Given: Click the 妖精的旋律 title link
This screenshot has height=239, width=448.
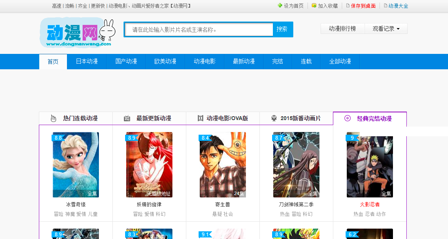Looking at the screenshot, I should [149, 204].
